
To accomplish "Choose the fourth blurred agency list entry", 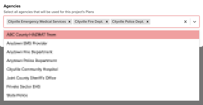I will click(x=101, y=61).
